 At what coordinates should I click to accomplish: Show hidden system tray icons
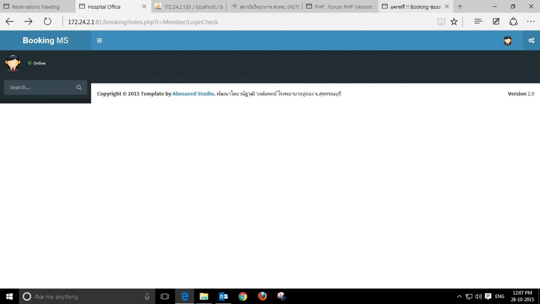coord(459,296)
